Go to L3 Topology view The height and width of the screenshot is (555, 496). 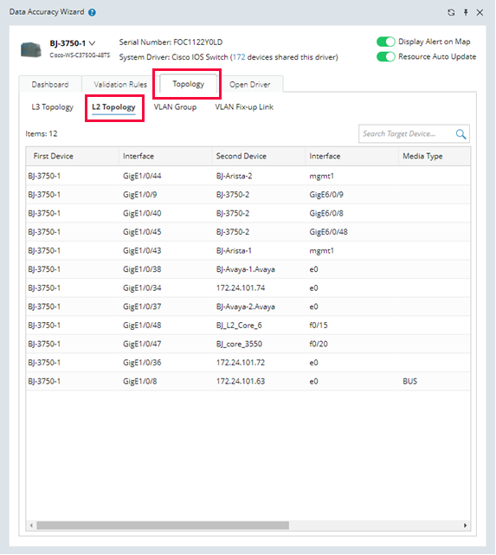pyautogui.click(x=52, y=106)
